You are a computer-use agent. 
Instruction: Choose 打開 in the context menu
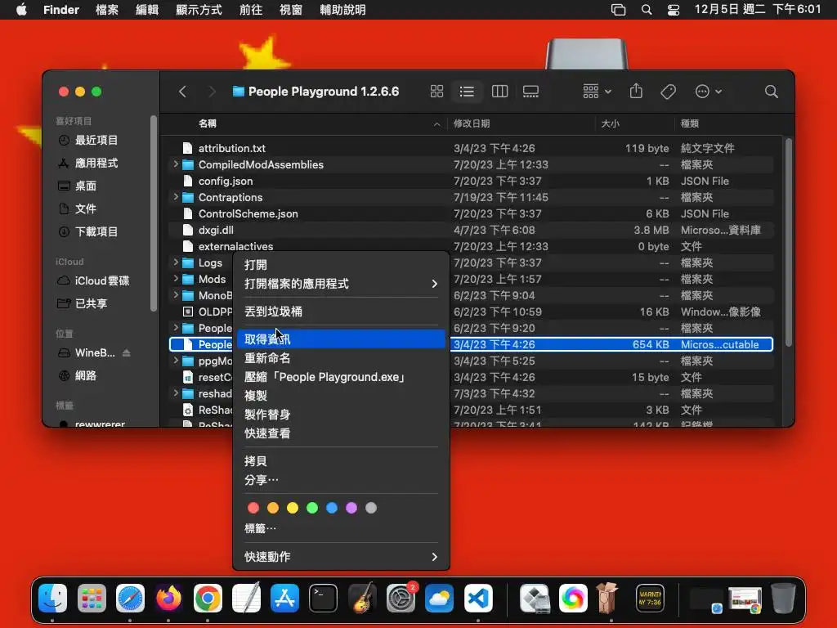click(341, 265)
